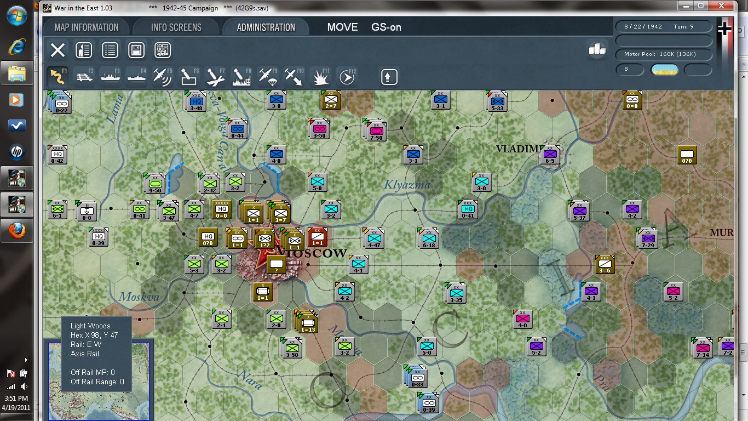Viewport: 748px width, 421px height.
Task: Select the Soviet stack labeled 1=13
Action: point(307,322)
